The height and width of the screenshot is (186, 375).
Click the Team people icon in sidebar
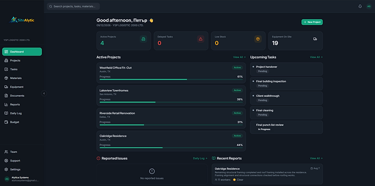pos(6,152)
